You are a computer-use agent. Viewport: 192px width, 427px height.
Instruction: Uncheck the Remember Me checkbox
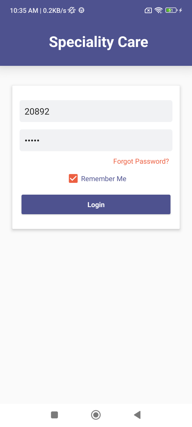pyautogui.click(x=73, y=179)
